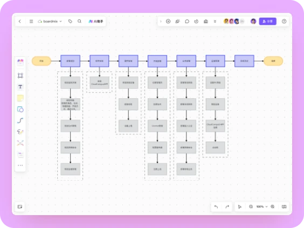Expand the right toolbar with the chevron
Image resolution: width=304 pixels, height=228 pixels.
click(x=161, y=22)
